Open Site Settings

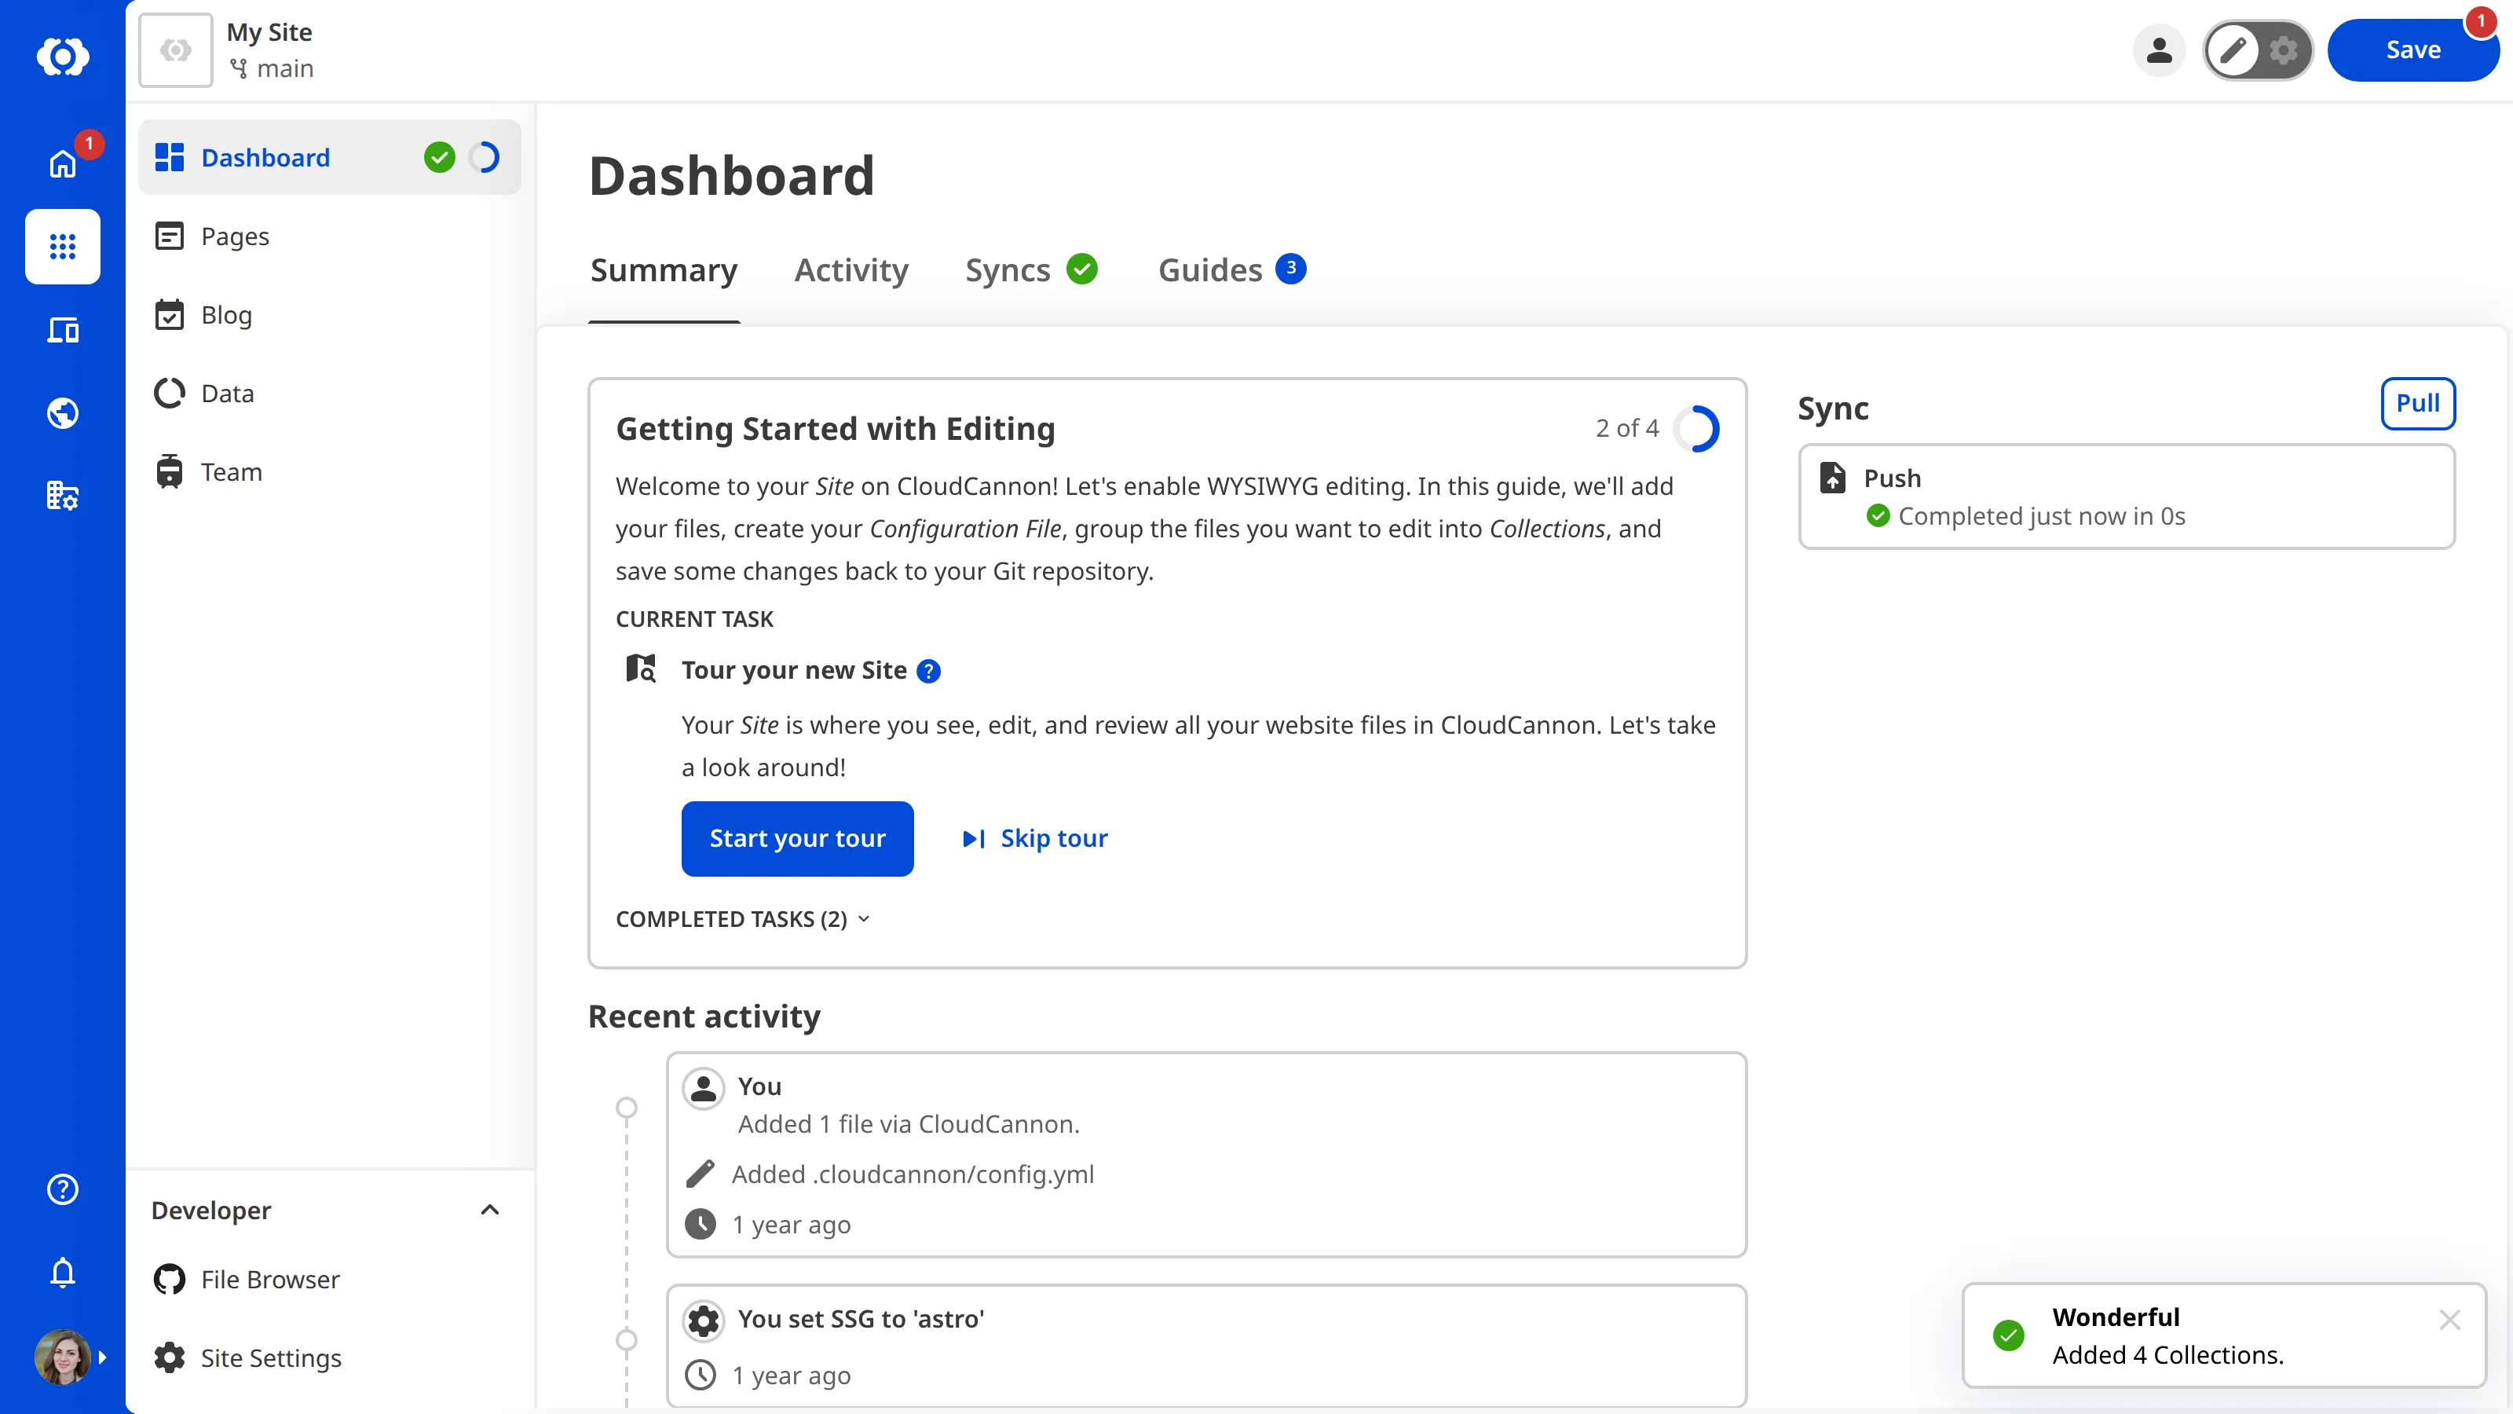pyautogui.click(x=330, y=1357)
